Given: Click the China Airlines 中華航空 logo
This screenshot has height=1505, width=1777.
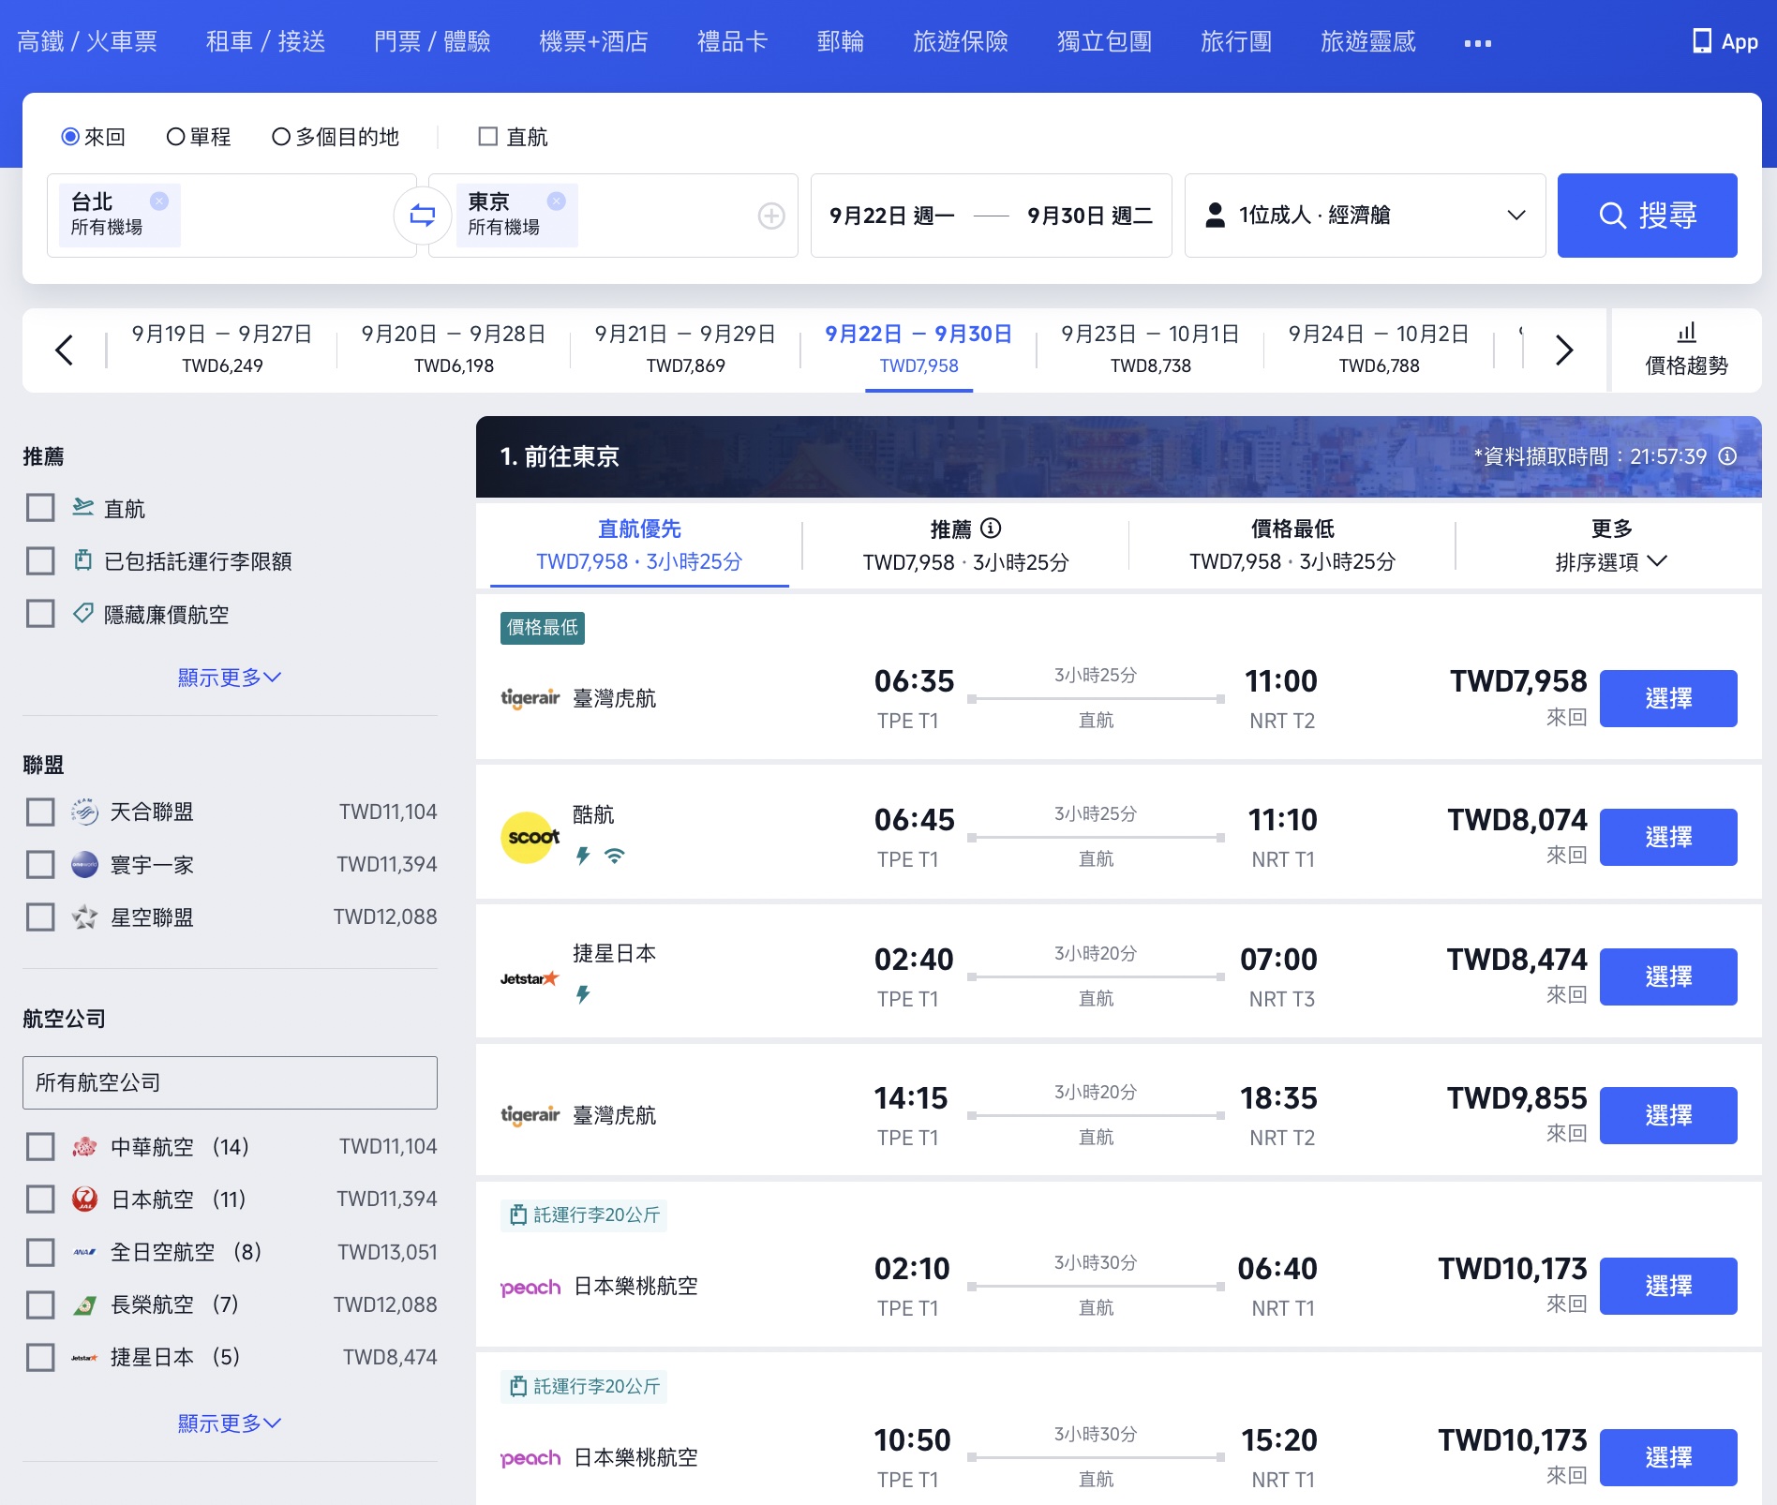Looking at the screenshot, I should coord(84,1146).
